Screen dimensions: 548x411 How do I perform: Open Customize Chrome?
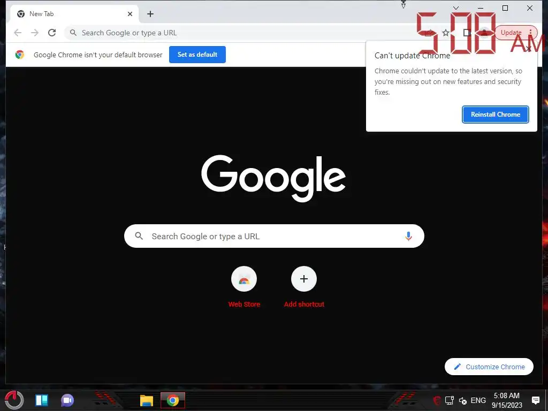click(x=489, y=367)
